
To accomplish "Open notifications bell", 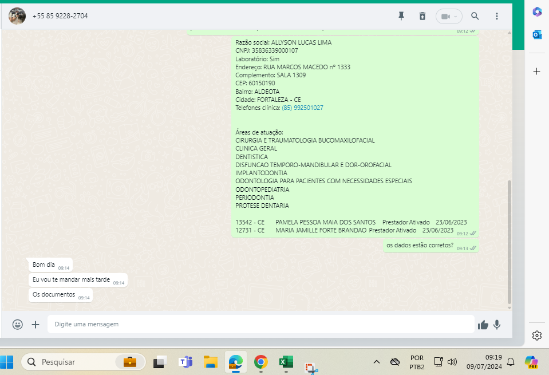I will click(x=511, y=362).
